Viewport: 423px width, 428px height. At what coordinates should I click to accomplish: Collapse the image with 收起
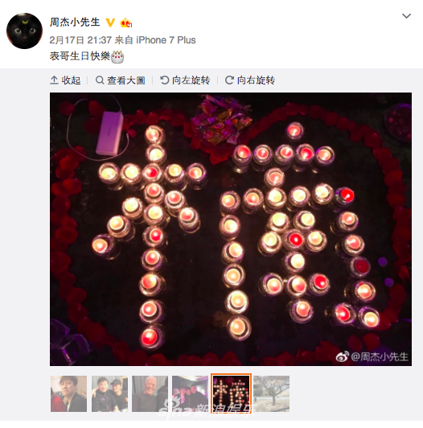(x=65, y=80)
